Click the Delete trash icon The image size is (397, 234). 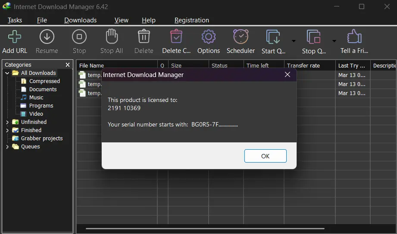(x=144, y=37)
